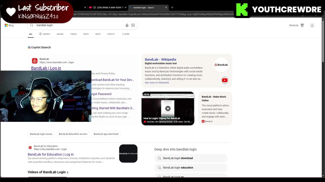Click https://www.bandlab.com › login URL text
The image size is (325, 182).
click(x=57, y=62)
